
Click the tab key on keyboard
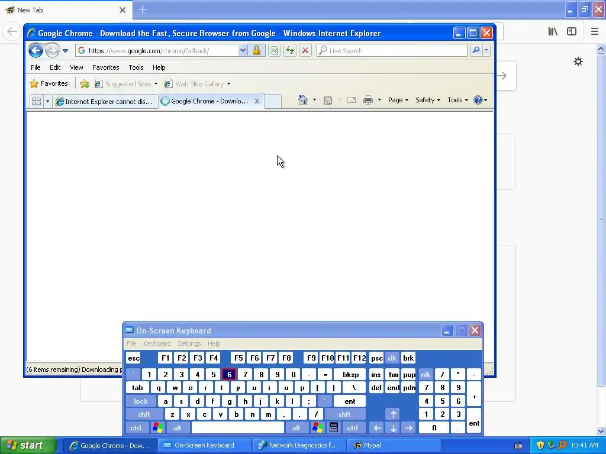pyautogui.click(x=137, y=388)
